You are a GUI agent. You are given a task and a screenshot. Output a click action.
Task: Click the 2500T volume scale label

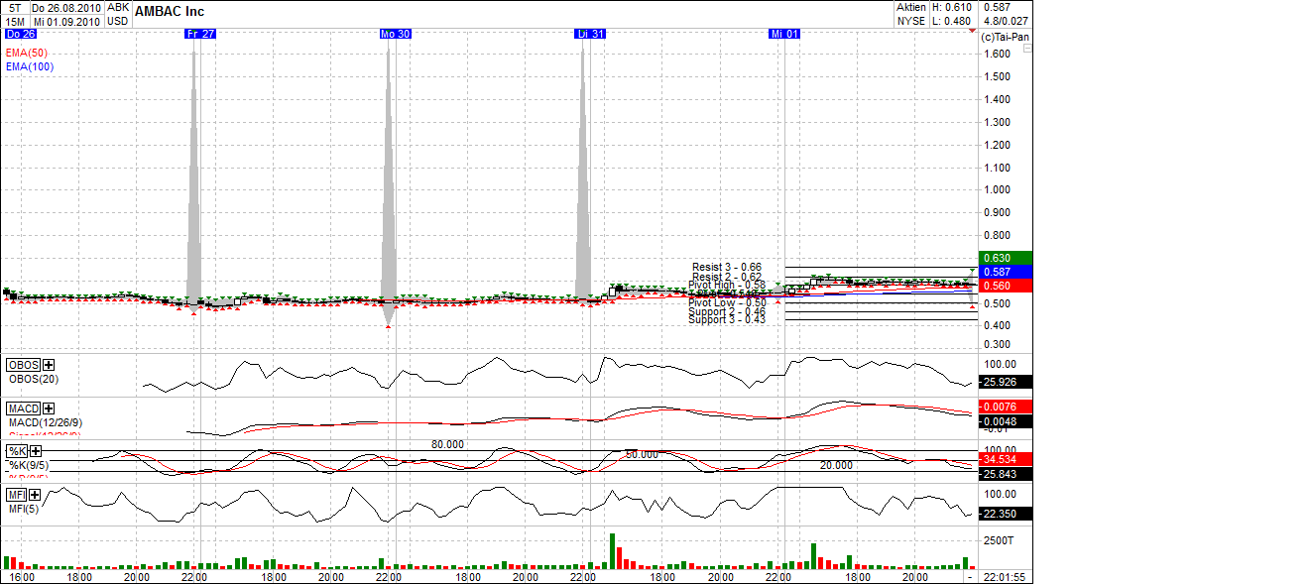coord(1001,540)
